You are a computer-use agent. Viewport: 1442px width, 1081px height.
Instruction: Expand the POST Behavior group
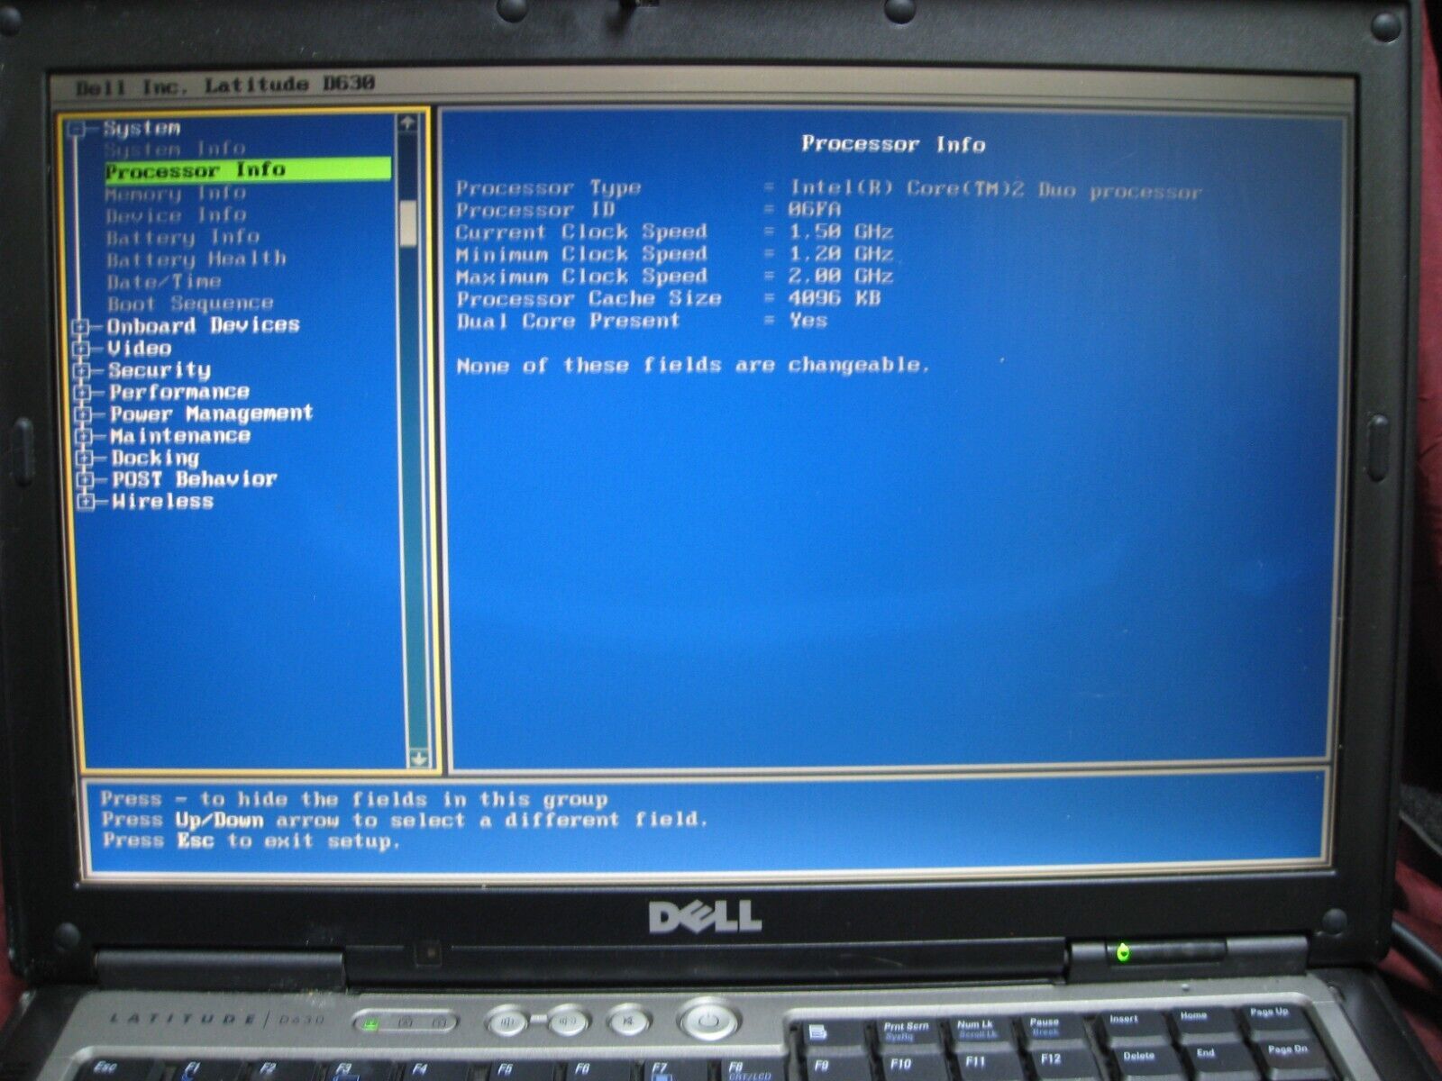(x=86, y=479)
